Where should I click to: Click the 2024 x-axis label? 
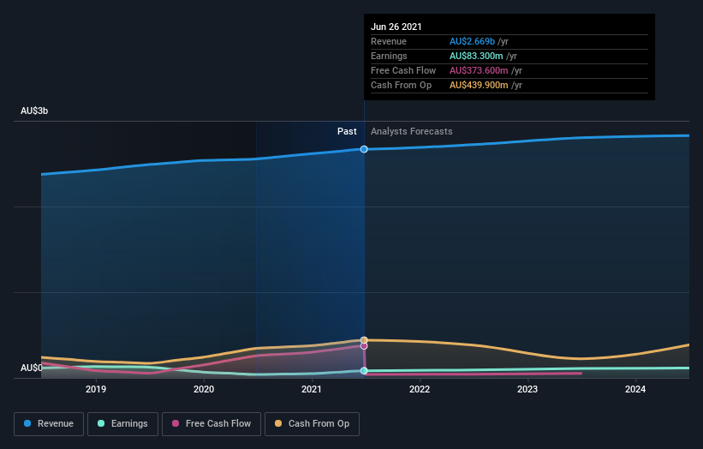point(635,389)
